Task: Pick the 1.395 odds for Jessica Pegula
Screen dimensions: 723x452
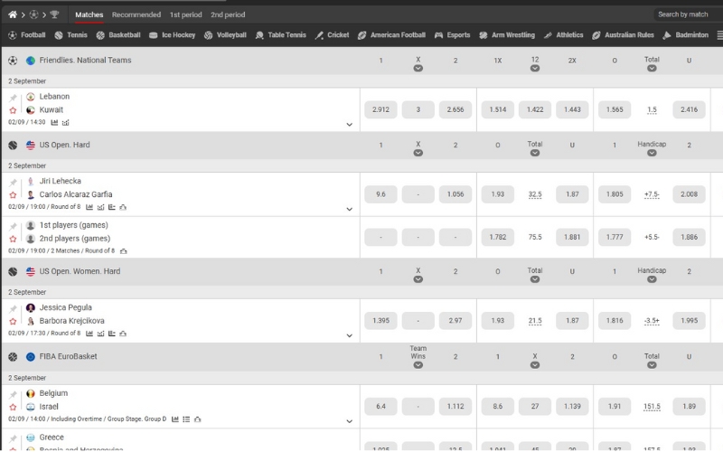Action: (x=380, y=321)
